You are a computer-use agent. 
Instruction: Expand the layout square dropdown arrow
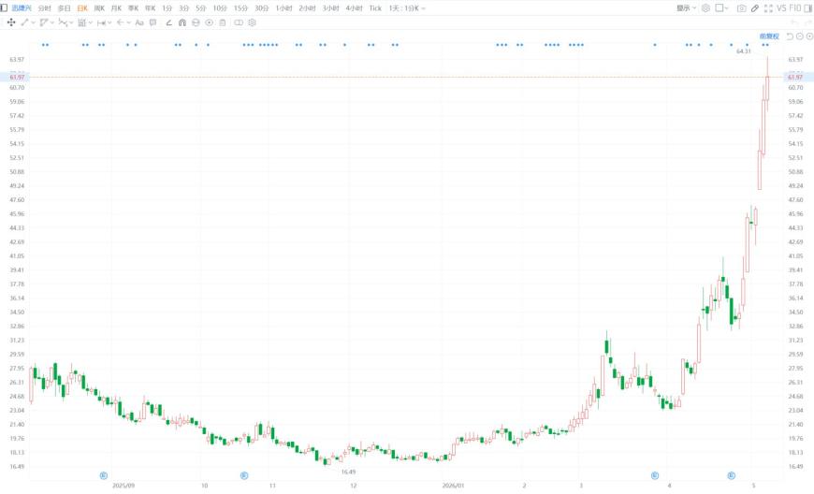pyautogui.click(x=726, y=8)
